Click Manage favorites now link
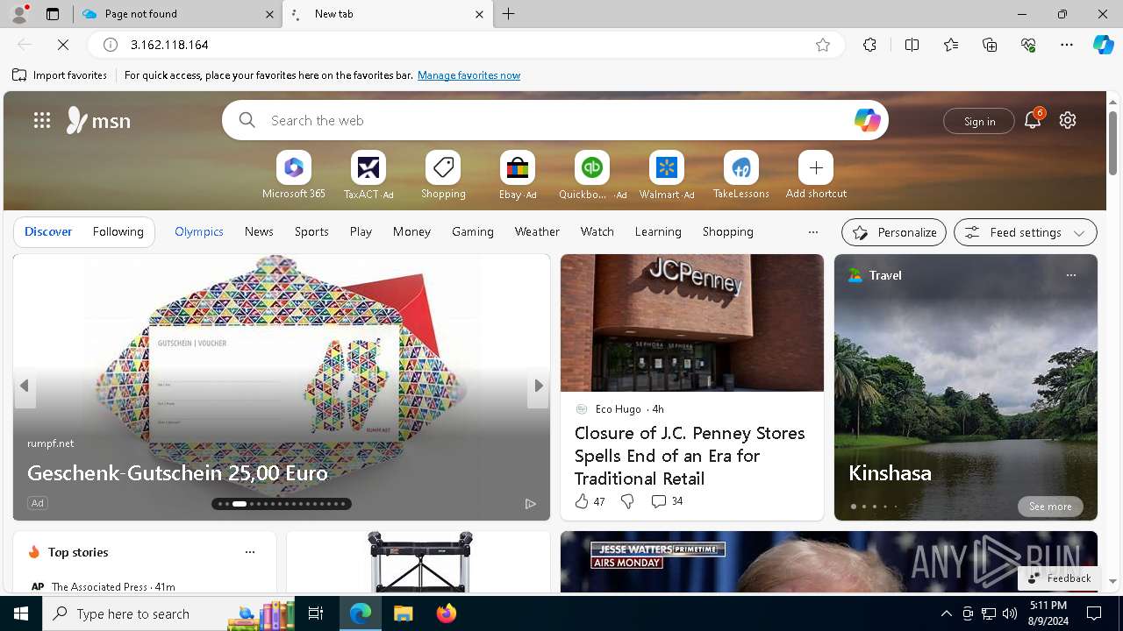Screen dimensions: 1123x631 (x=469, y=75)
